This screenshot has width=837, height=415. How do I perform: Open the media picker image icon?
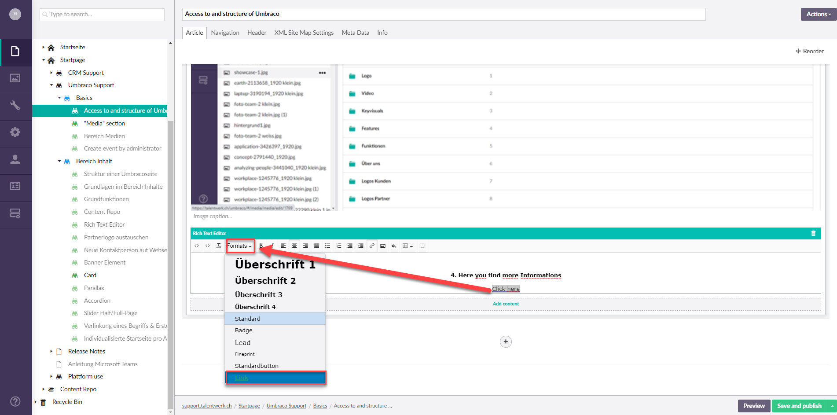383,246
